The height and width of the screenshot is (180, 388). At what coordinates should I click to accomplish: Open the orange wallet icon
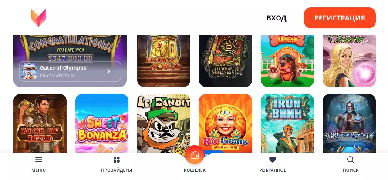(195, 155)
